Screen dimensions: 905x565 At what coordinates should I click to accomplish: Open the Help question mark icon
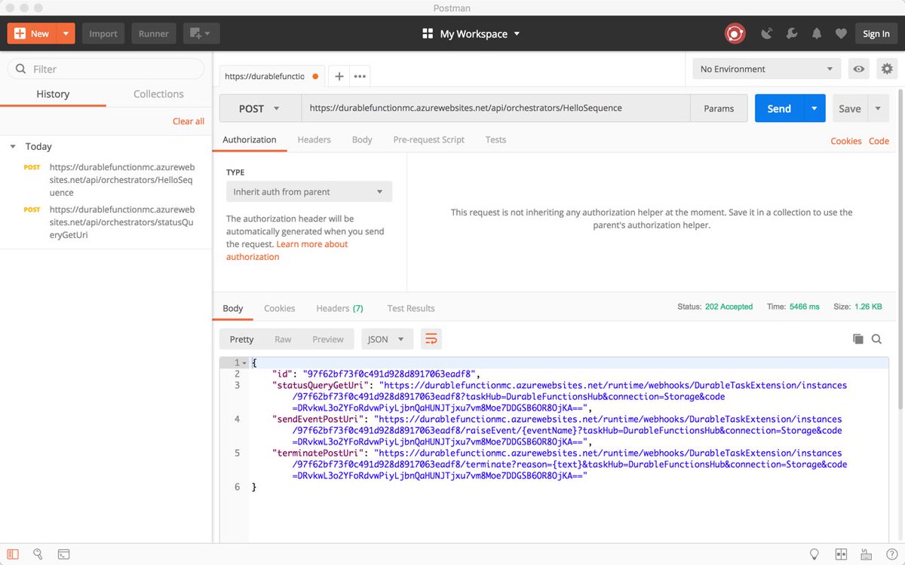click(x=892, y=554)
